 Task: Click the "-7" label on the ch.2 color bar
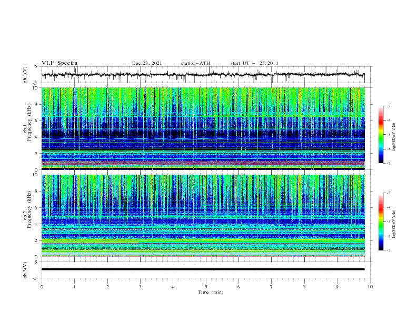point(388,250)
